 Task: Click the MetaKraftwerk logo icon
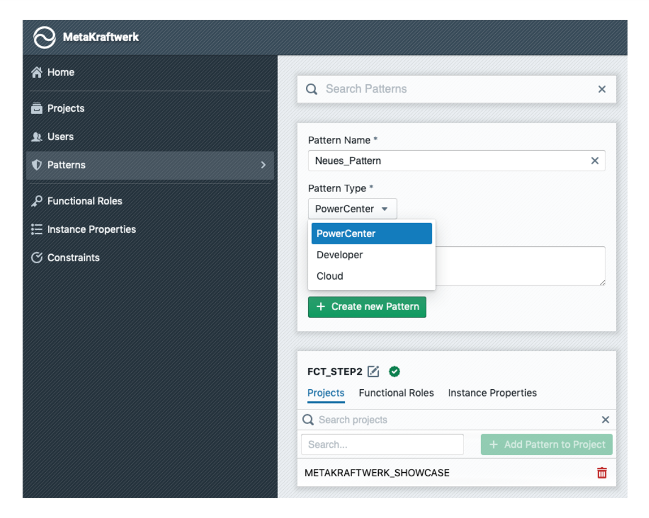coord(45,38)
